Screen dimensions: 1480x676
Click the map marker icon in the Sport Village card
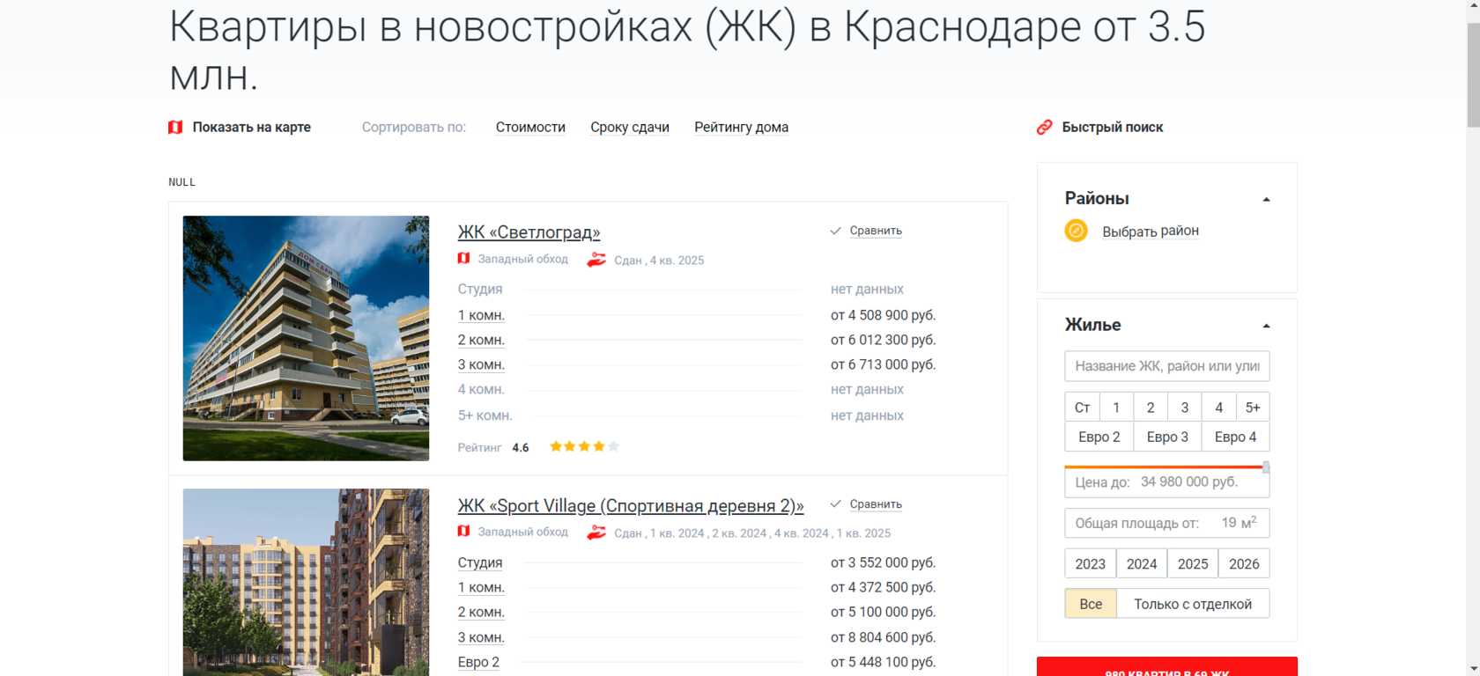[x=463, y=531]
